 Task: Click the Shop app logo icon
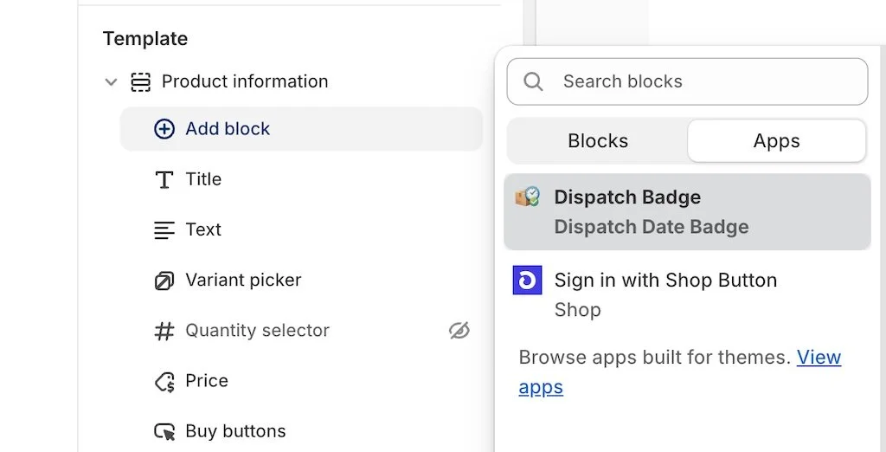(x=527, y=281)
